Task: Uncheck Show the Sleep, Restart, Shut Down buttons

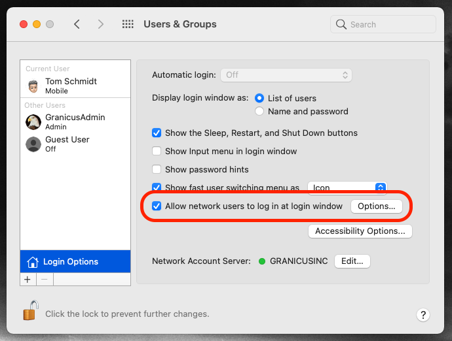Action: point(157,133)
